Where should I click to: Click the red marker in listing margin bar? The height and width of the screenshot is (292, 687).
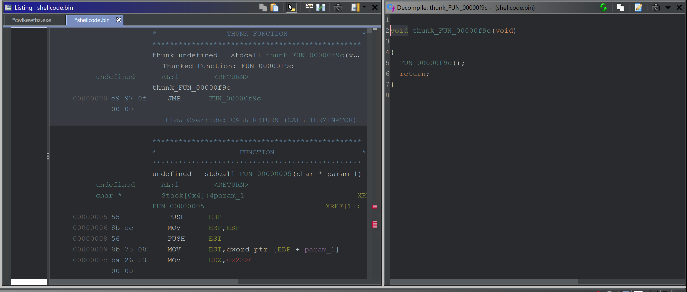[374, 206]
